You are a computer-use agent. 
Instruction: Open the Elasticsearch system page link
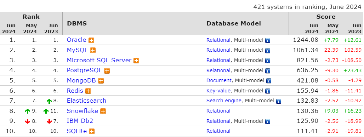point(87,101)
